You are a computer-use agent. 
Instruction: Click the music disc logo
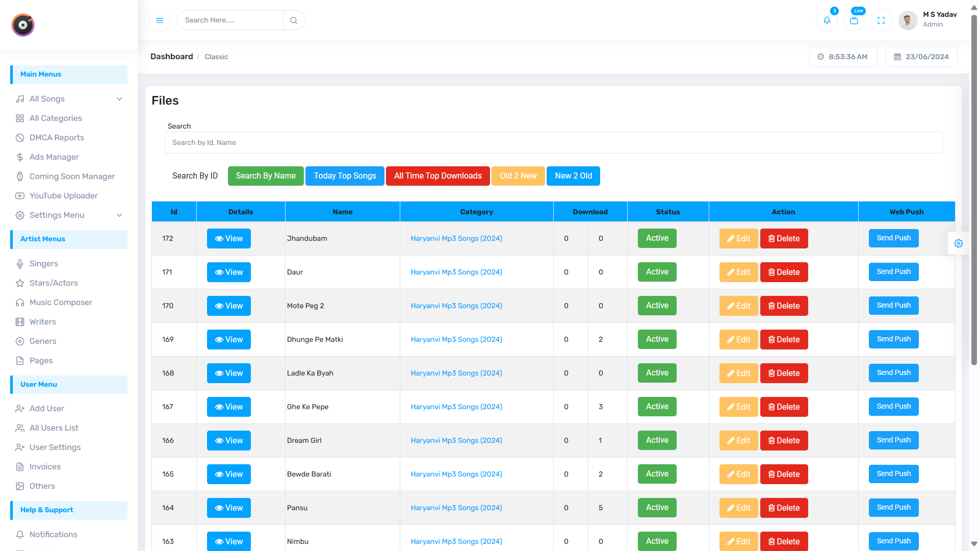(23, 25)
